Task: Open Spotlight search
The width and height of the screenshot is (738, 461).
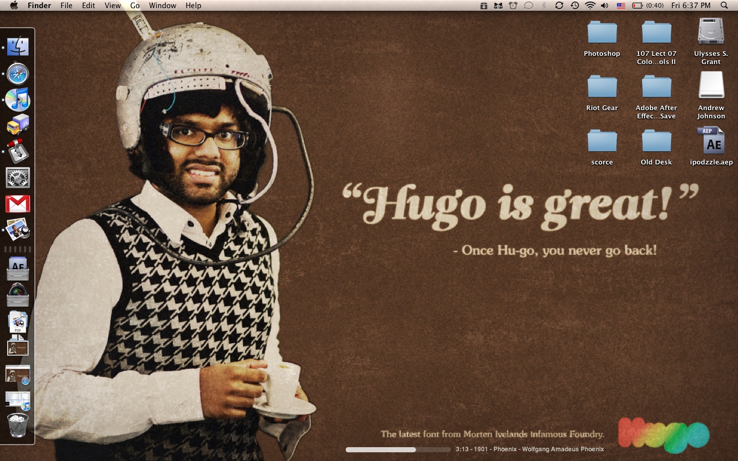Action: pos(724,6)
